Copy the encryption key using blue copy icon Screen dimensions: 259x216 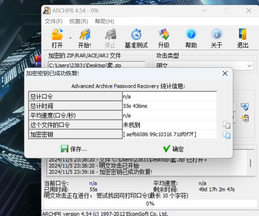point(227,135)
